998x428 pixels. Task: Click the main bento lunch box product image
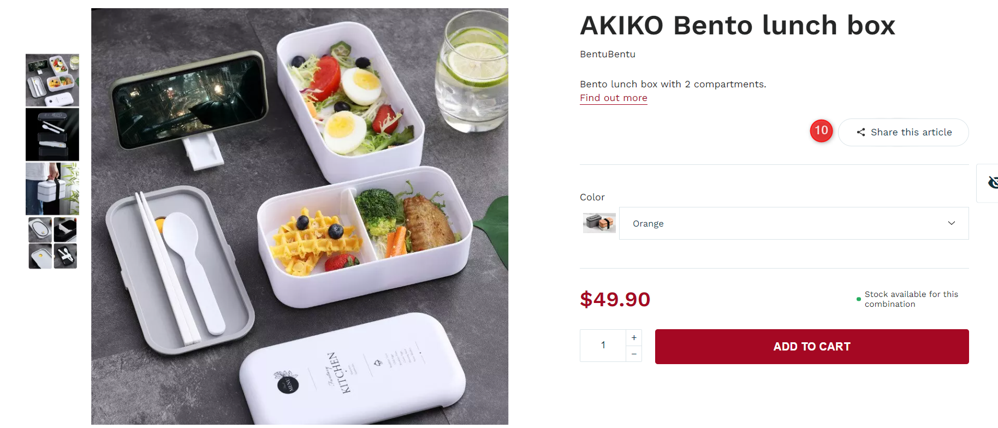[x=300, y=216]
